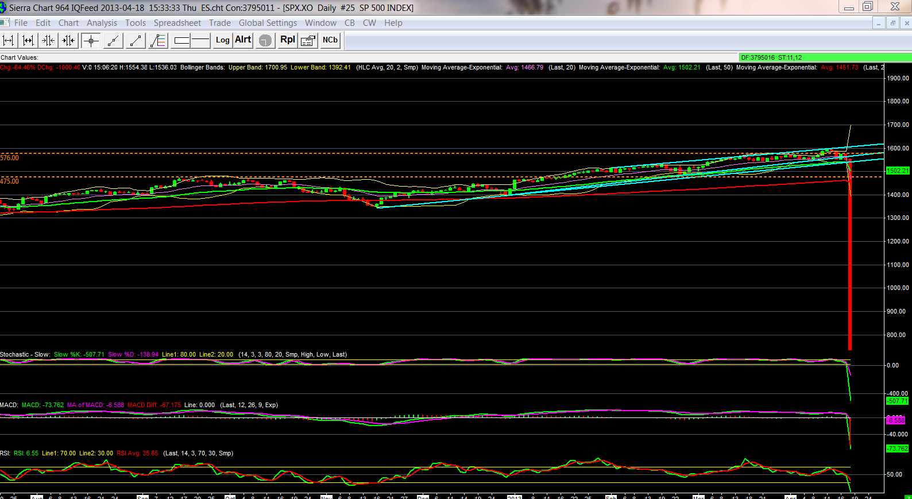
Task: Click the 1900.00 price scale label
Action: tap(898, 78)
